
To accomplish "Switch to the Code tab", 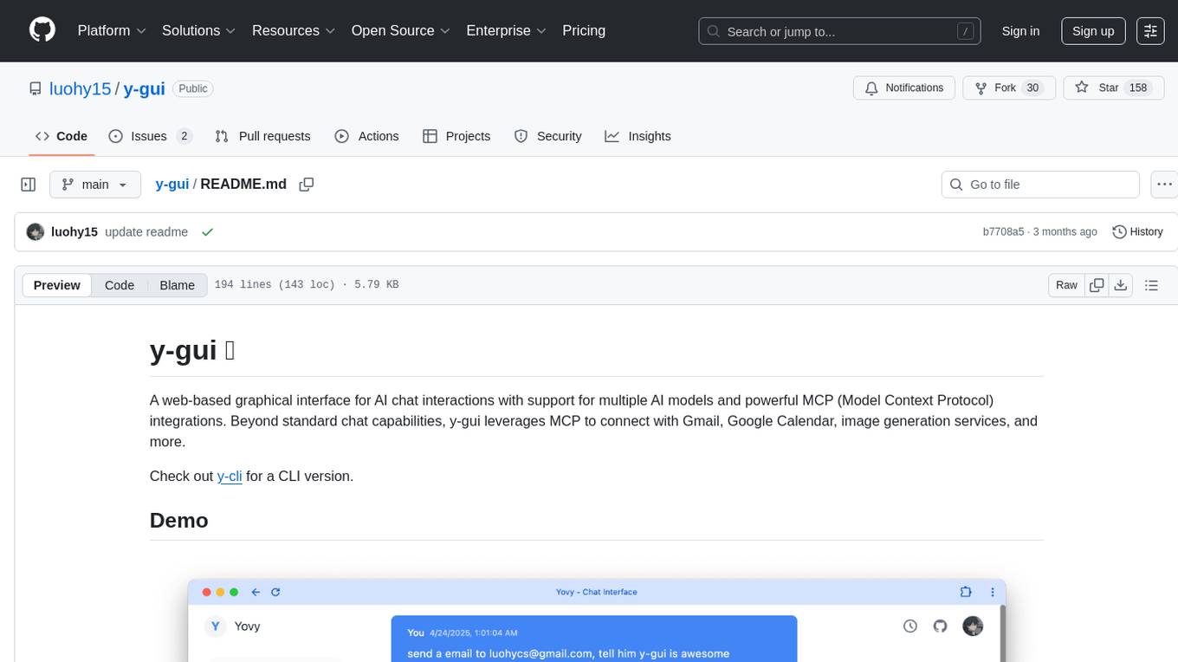I will [x=61, y=136].
